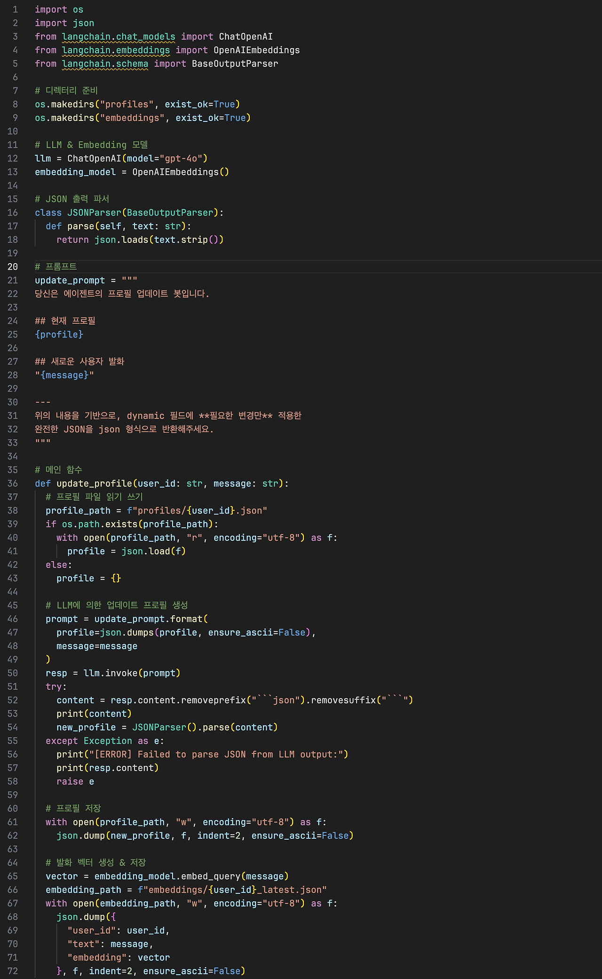602x979 pixels.
Task: Click the JSONParser class name definition
Action: [94, 213]
